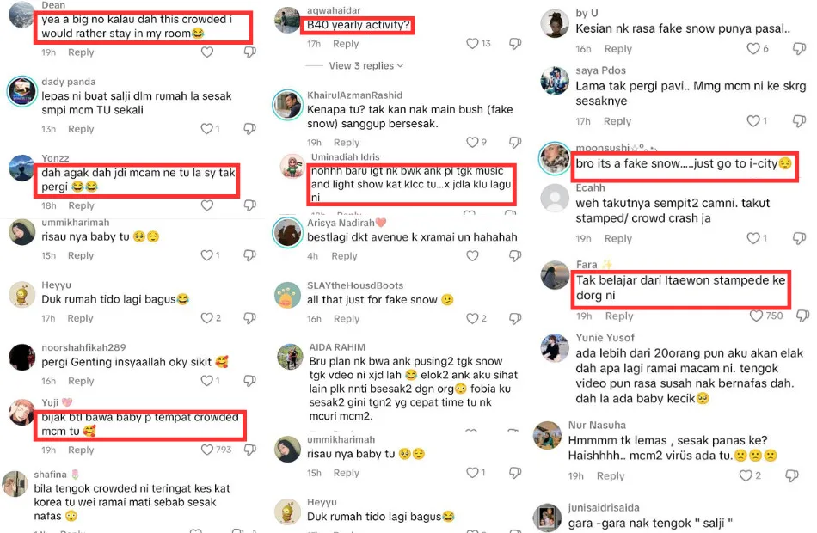Toggle like on saya Pdos's comment
This screenshot has height=533, width=817.
[x=754, y=121]
